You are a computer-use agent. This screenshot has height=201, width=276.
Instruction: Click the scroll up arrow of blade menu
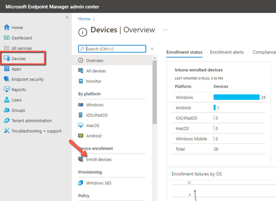tap(155, 58)
